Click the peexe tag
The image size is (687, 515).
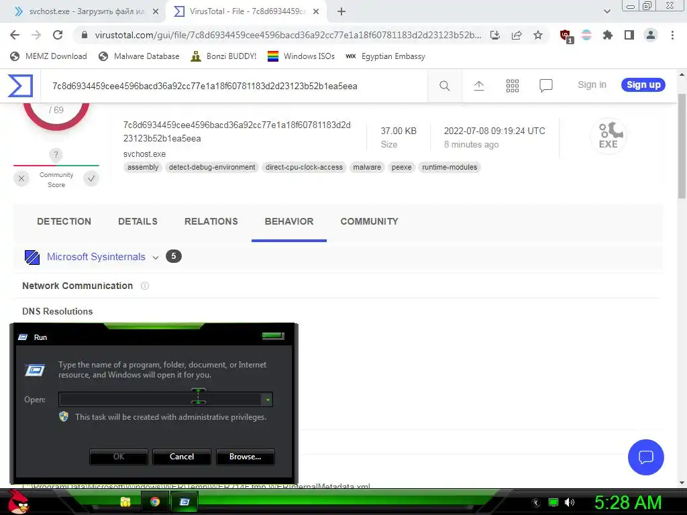pyautogui.click(x=402, y=167)
